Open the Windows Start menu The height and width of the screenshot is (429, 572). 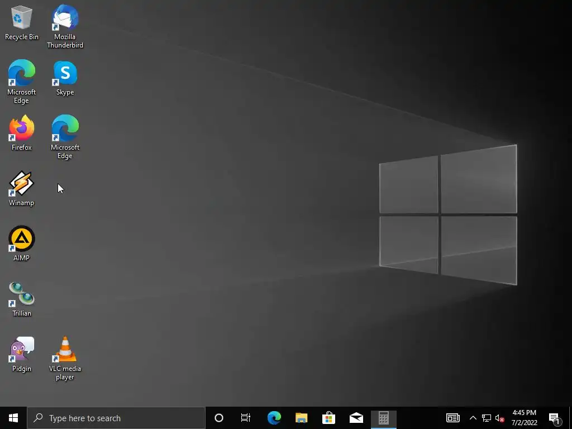click(x=13, y=418)
